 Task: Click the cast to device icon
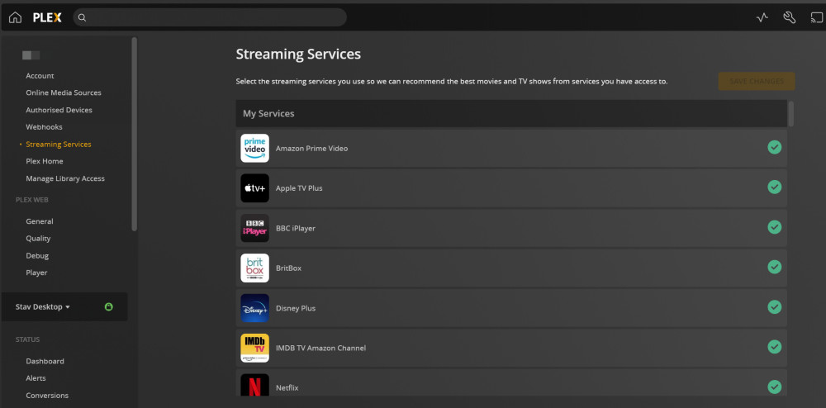817,17
